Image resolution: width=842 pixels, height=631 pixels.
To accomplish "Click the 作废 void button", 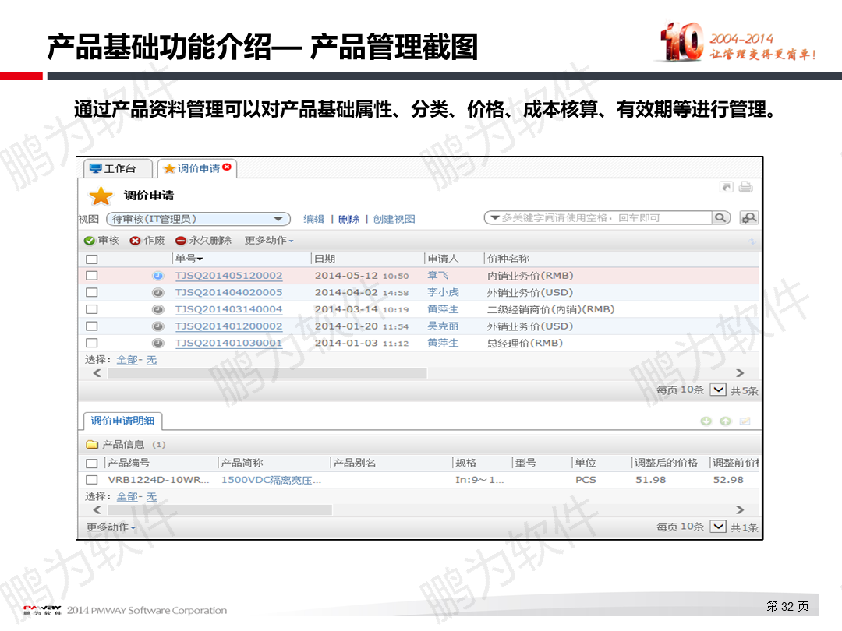I will pyautogui.click(x=147, y=241).
